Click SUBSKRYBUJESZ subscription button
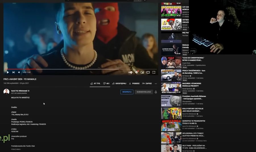 coord(144,92)
